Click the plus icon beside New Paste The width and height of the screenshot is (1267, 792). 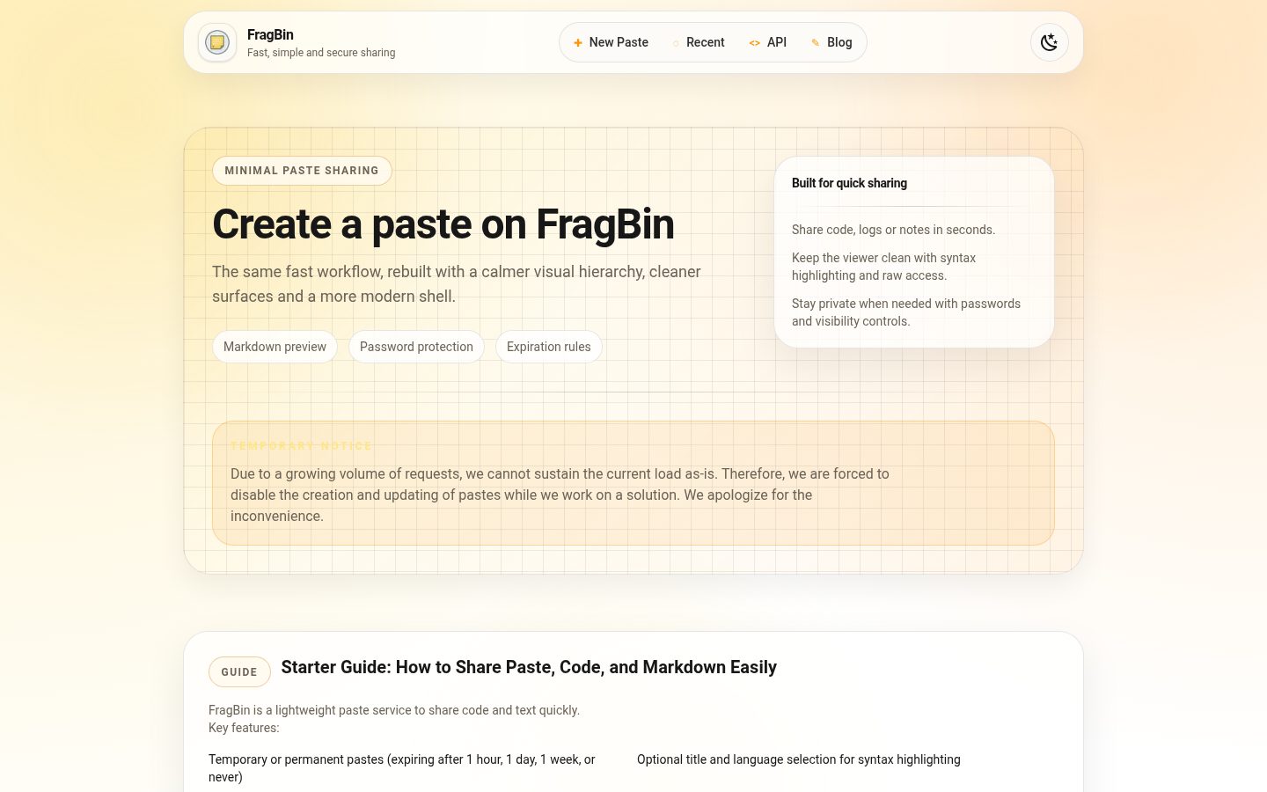click(578, 42)
